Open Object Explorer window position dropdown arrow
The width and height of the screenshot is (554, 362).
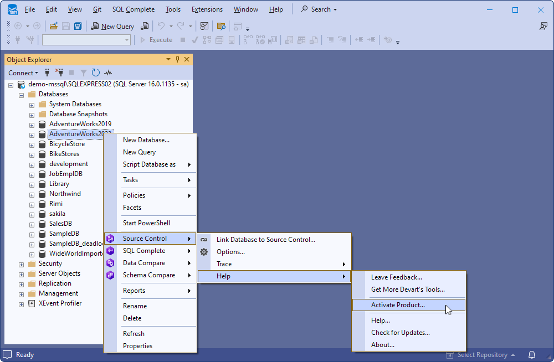tap(168, 59)
